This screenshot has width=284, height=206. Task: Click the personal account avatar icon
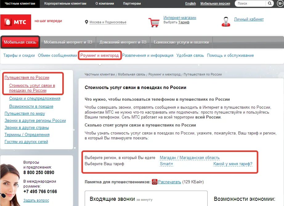coord(226,22)
